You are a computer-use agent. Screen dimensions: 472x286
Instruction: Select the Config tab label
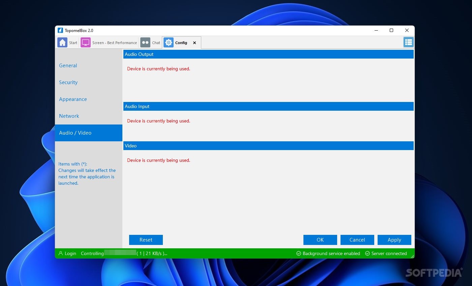(x=181, y=43)
